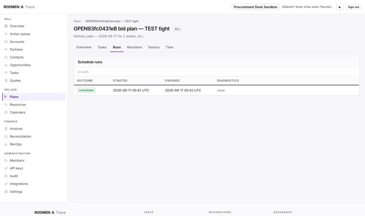This screenshot has height=216, width=365.
Task: Toggle dark mode with moon button
Action: (340, 7)
